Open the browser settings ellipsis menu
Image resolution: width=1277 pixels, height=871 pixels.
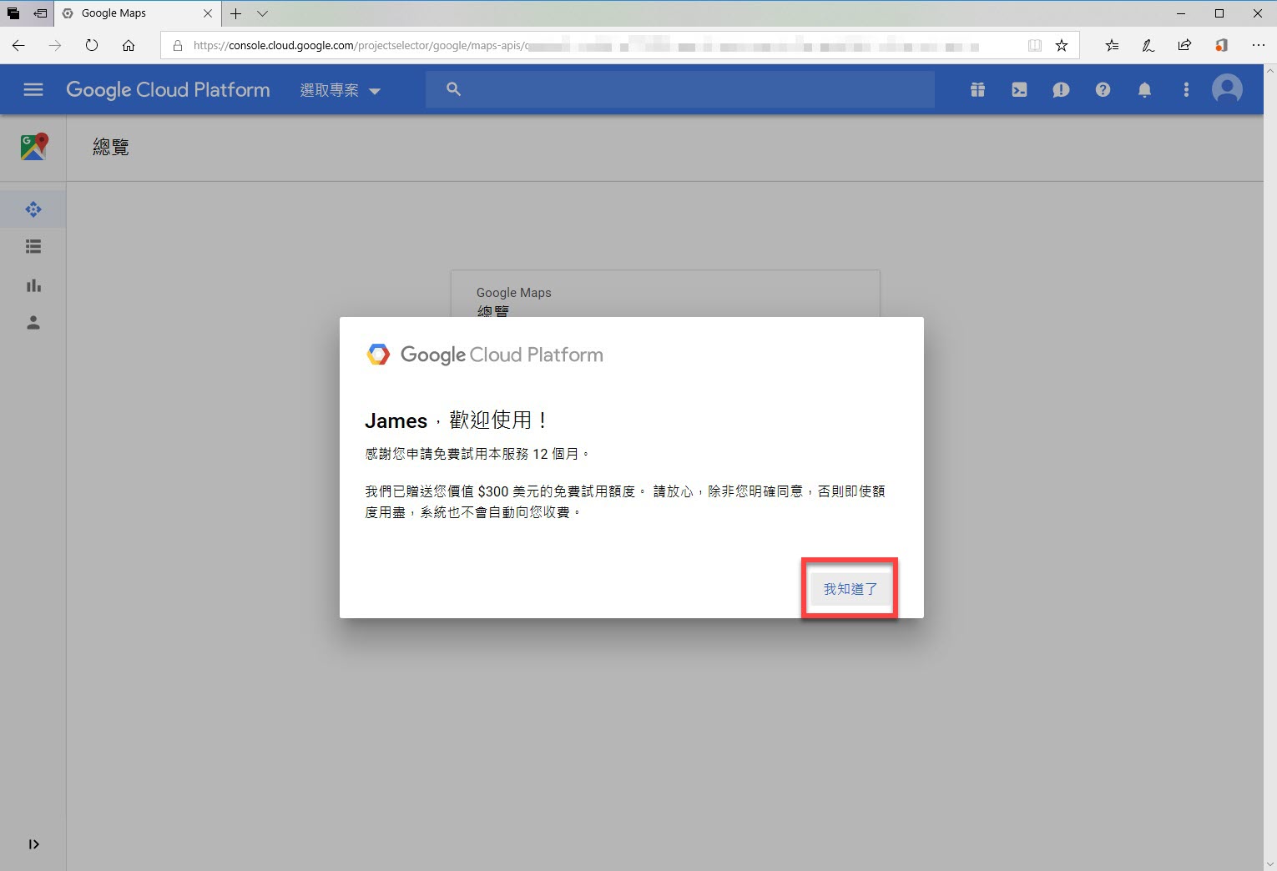(x=1258, y=46)
